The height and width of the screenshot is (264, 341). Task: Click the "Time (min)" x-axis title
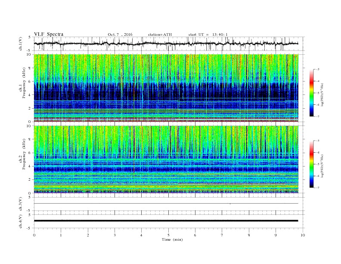pos(172,239)
